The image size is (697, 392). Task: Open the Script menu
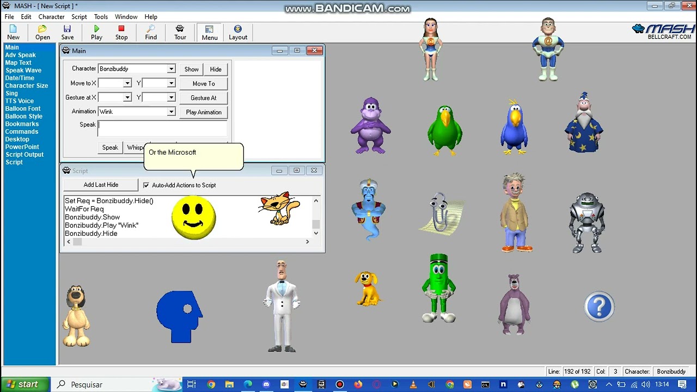coord(79,17)
